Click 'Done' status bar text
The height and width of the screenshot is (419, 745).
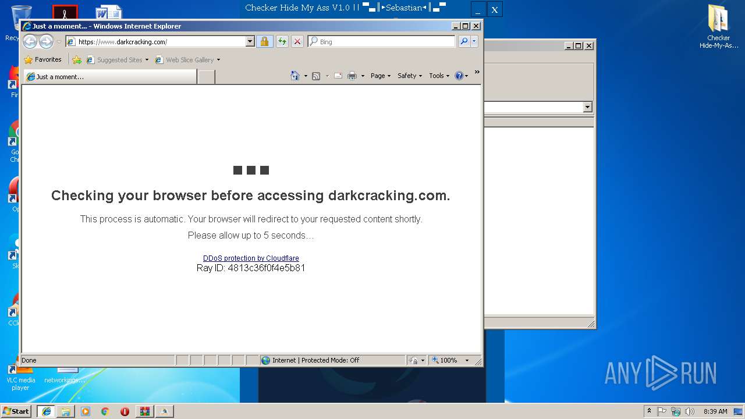click(29, 360)
